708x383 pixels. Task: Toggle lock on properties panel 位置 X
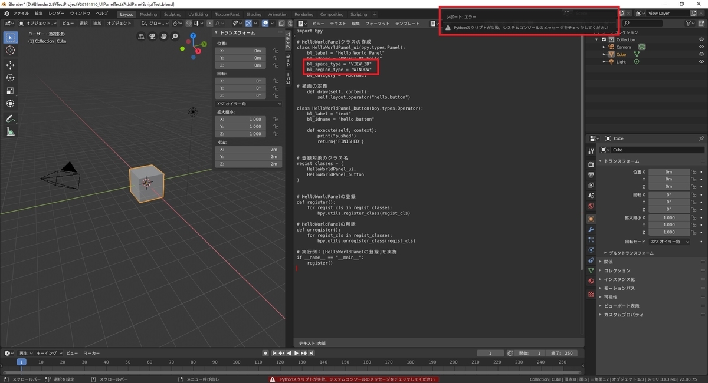[694, 171]
